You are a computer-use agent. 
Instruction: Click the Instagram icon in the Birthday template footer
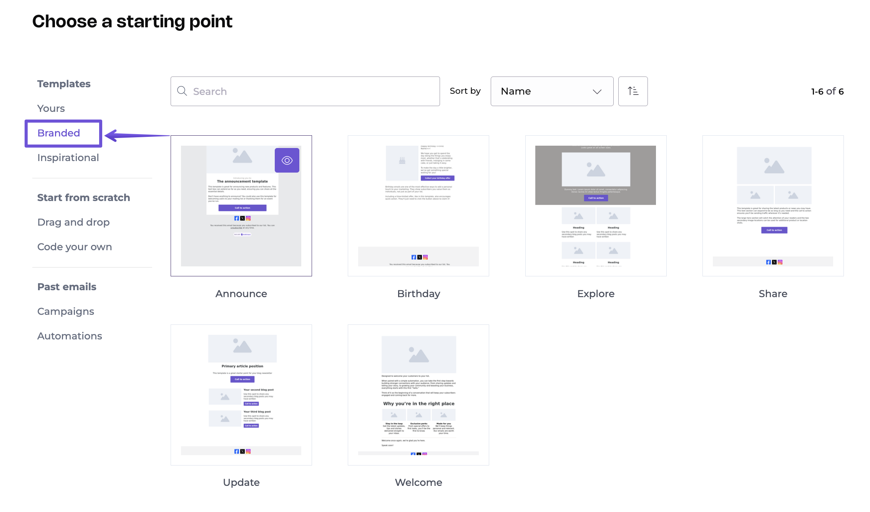click(x=425, y=257)
